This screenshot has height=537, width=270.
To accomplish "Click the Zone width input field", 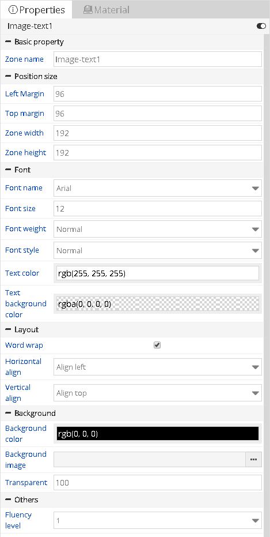I will pyautogui.click(x=158, y=133).
